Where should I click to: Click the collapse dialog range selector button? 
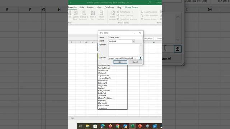pos(141,58)
